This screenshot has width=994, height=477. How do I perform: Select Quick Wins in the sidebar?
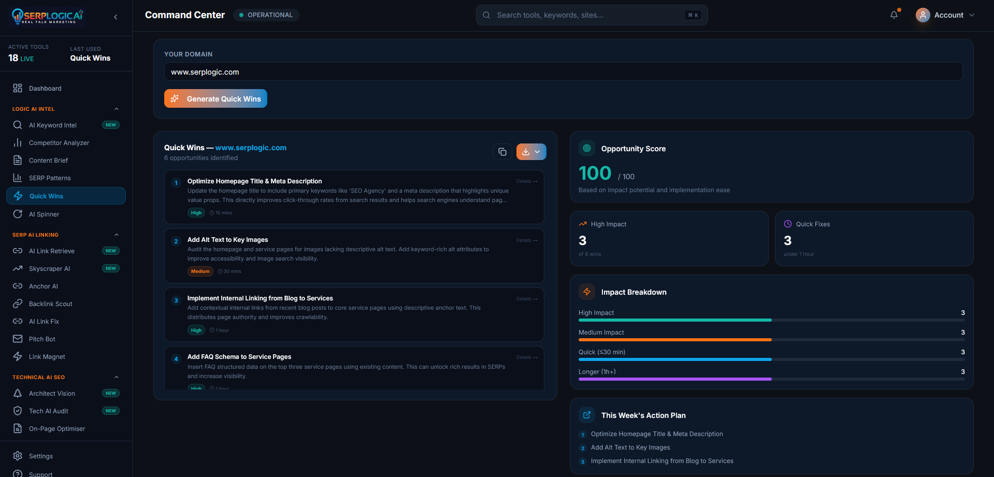(x=66, y=196)
